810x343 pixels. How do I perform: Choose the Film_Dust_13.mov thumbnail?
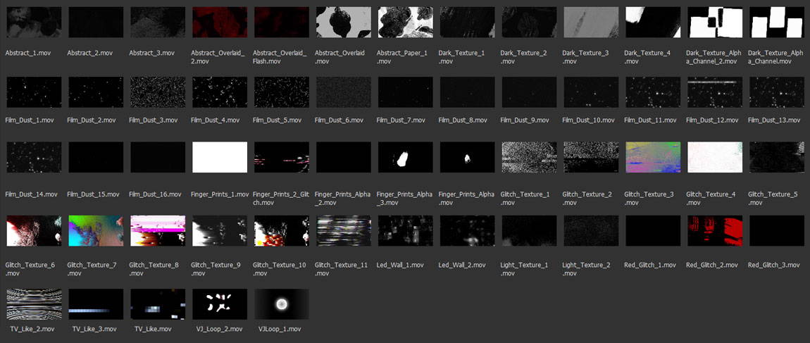click(x=778, y=92)
